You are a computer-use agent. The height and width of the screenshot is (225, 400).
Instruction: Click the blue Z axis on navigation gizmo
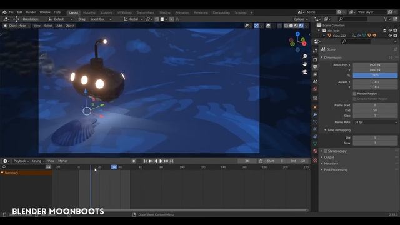coord(297,34)
